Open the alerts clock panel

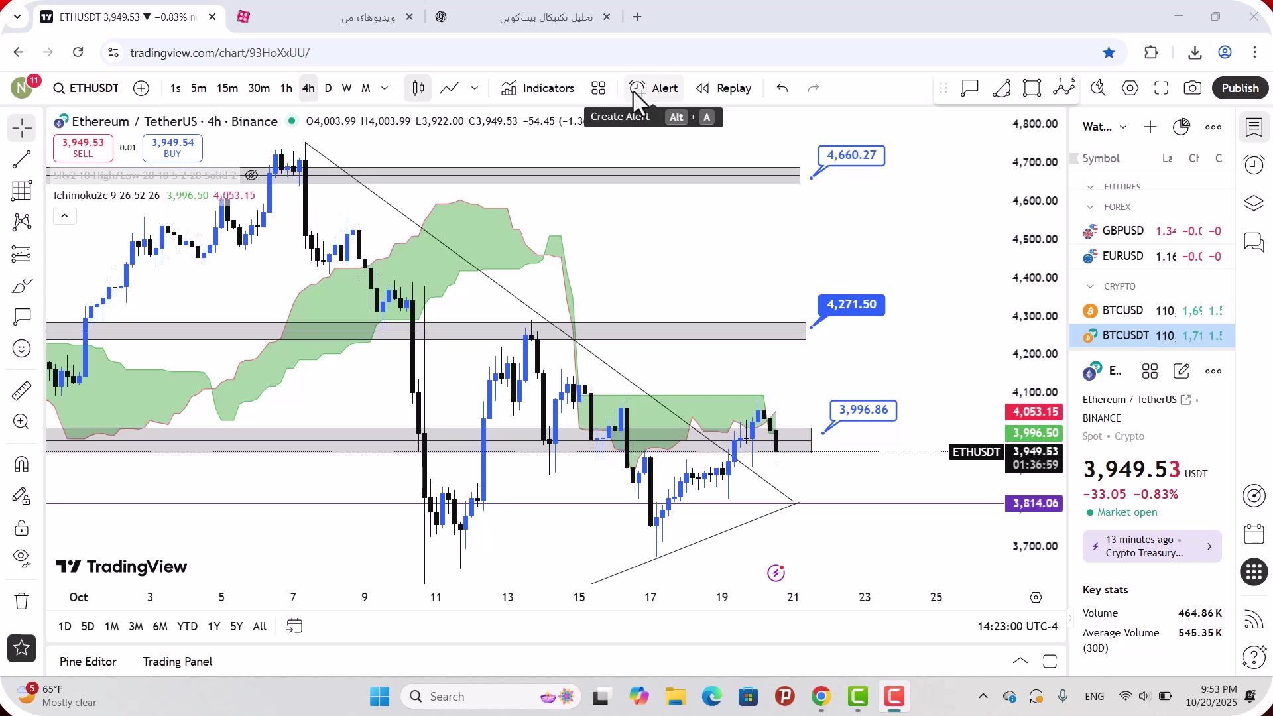pos(1254,164)
